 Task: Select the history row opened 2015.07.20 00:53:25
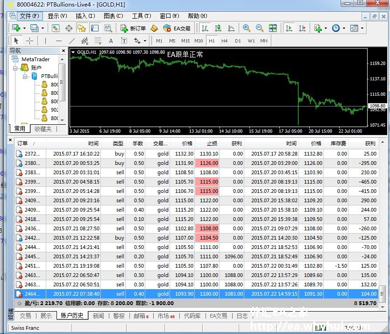tap(197, 163)
